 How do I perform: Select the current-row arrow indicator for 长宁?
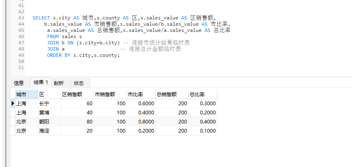(x=13, y=103)
